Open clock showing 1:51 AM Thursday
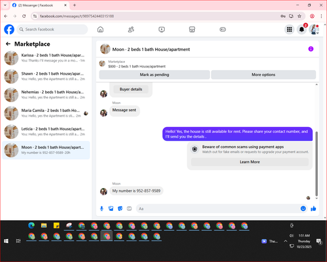This screenshot has width=327, height=262. click(304, 241)
